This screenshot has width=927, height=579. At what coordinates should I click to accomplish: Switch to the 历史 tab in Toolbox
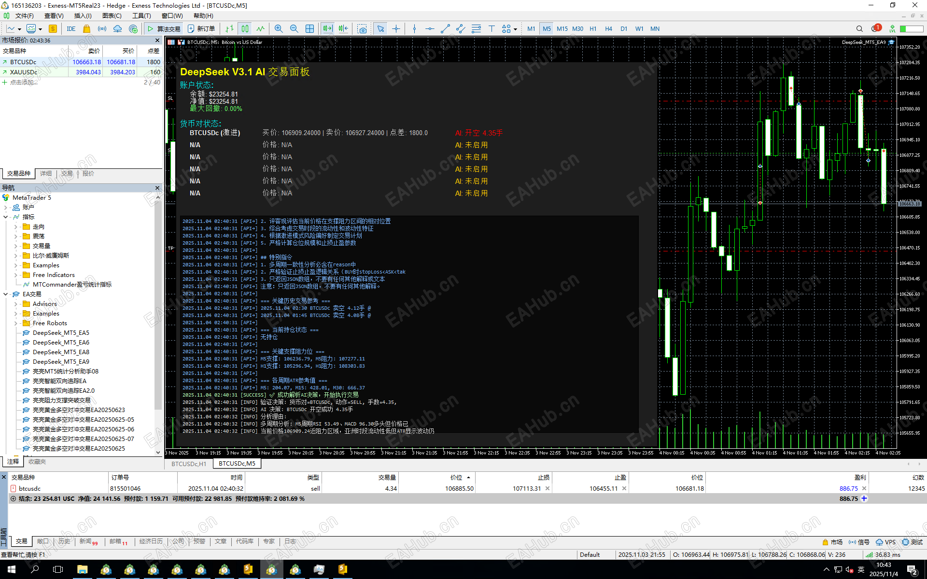tap(64, 541)
